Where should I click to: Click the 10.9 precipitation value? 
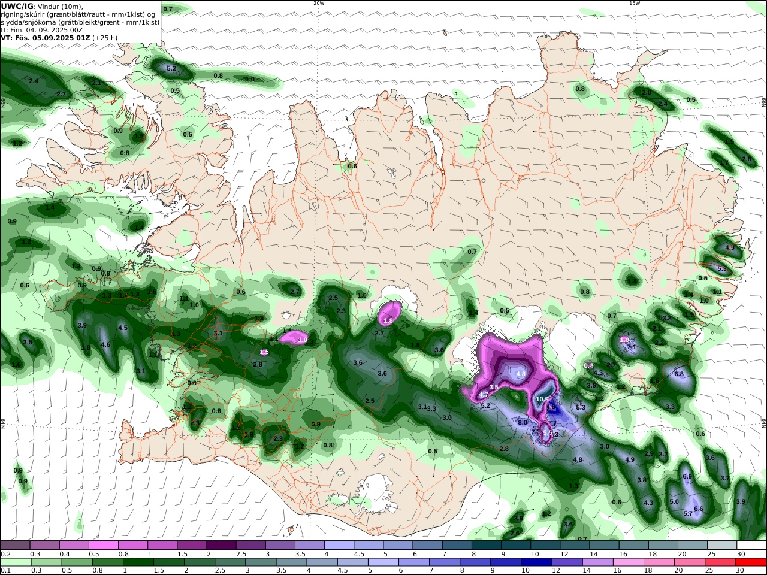click(x=542, y=400)
